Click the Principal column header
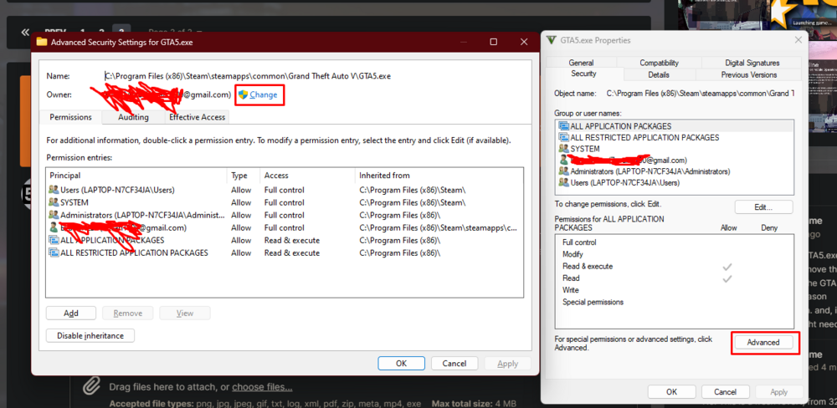The width and height of the screenshot is (837, 408). coord(136,176)
